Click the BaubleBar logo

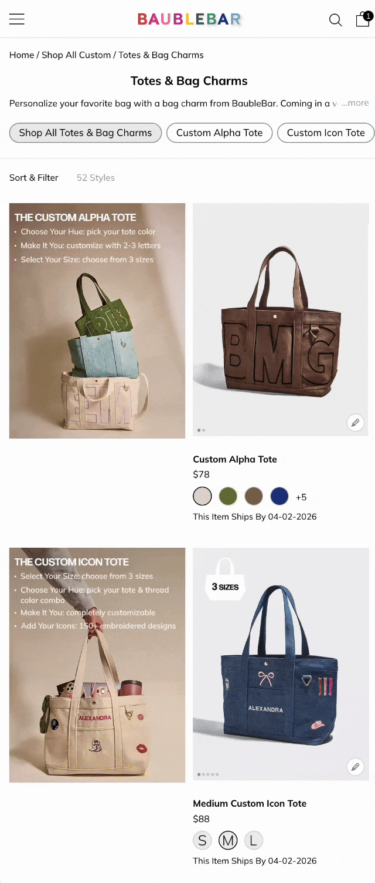(189, 19)
